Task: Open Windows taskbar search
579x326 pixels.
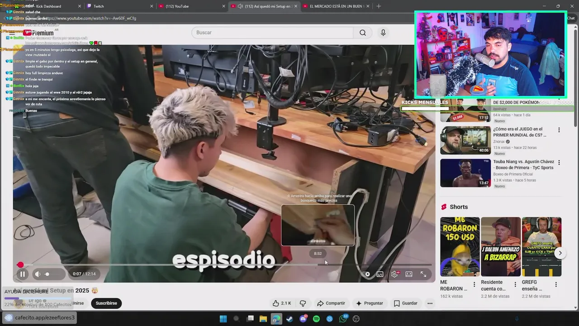Action: pos(236,319)
